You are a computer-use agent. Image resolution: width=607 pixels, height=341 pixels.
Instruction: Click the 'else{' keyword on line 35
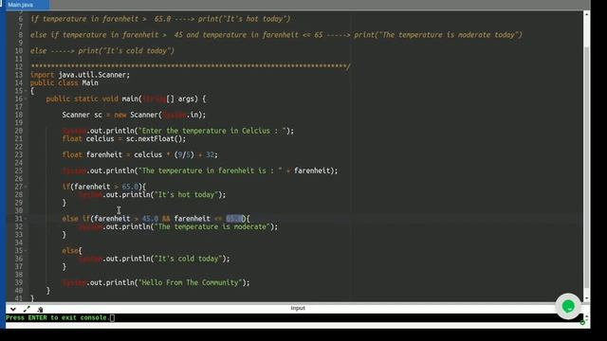(x=72, y=251)
